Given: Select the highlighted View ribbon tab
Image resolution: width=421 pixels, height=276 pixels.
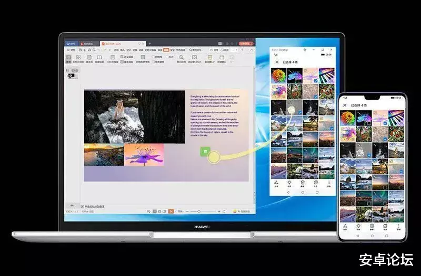Looking at the screenshot, I should 166,50.
